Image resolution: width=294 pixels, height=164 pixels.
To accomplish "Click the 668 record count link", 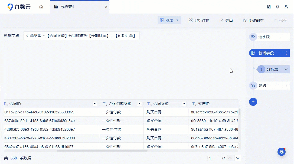I will point(13,158).
